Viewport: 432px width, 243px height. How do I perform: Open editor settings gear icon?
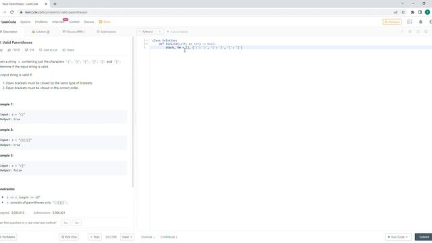tap(426, 32)
